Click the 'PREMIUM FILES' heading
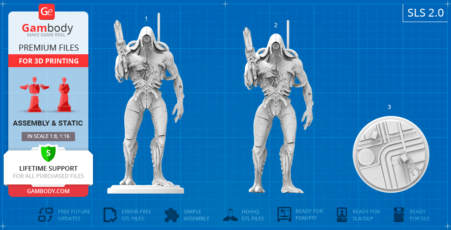This screenshot has height=230, width=451. (48, 48)
